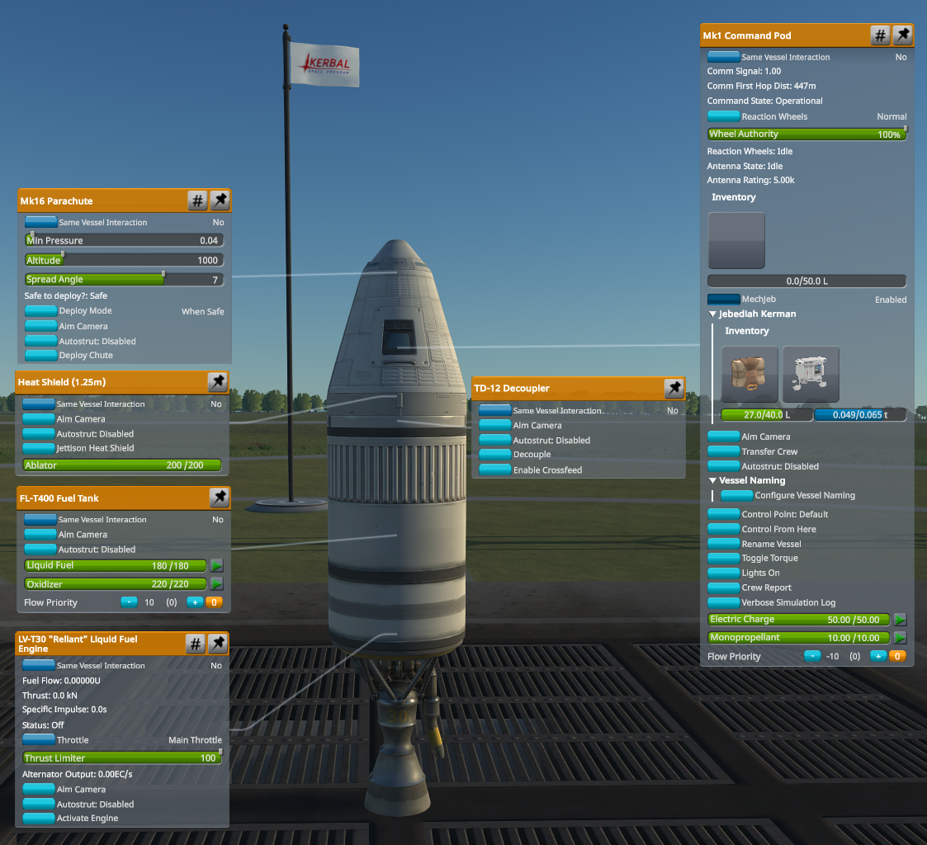Screen dimensions: 927x845
Task: Decrease Command Pod flow priority
Action: (812, 656)
